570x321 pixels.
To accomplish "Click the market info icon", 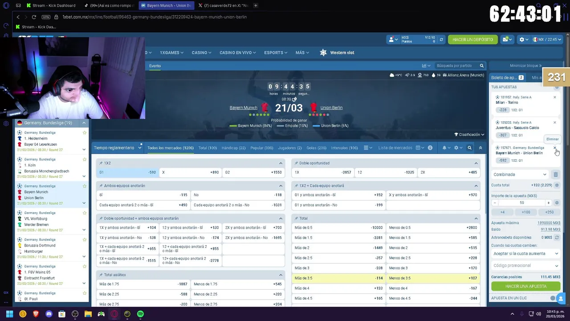I will click(430, 148).
